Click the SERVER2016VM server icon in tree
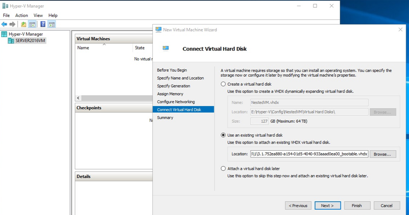This screenshot has height=215, width=409. coord(11,41)
